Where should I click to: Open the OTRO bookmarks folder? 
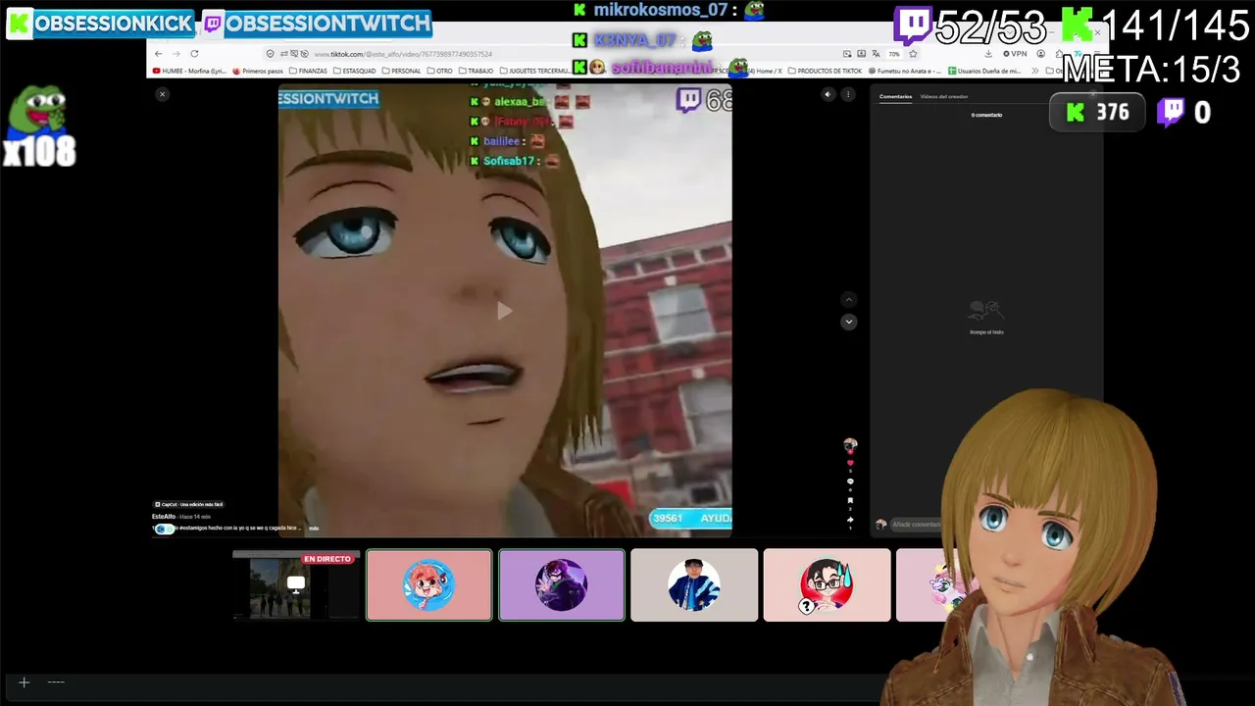point(440,71)
